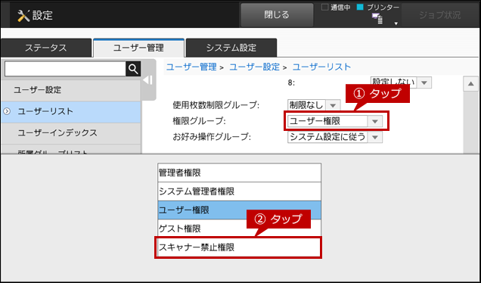Open the ユーザー管理 breadcrumb link
This screenshot has height=283, width=481.
pyautogui.click(x=191, y=67)
